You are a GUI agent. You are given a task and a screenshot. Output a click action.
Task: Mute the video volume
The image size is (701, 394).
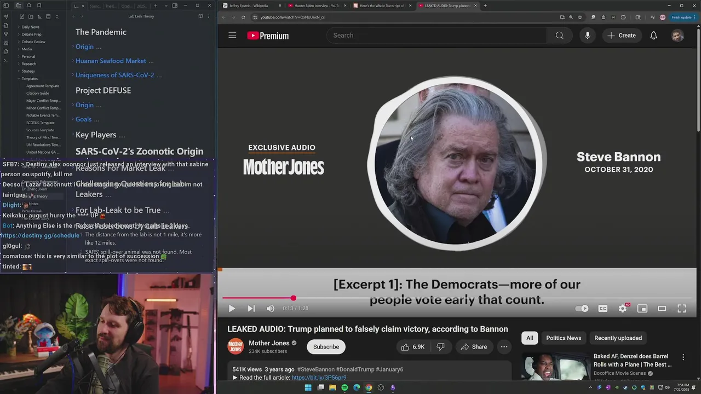click(271, 309)
